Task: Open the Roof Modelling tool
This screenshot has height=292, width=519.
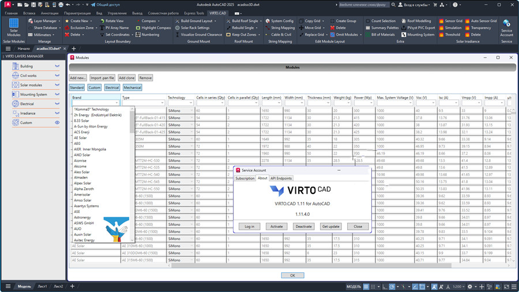Action: [416, 21]
